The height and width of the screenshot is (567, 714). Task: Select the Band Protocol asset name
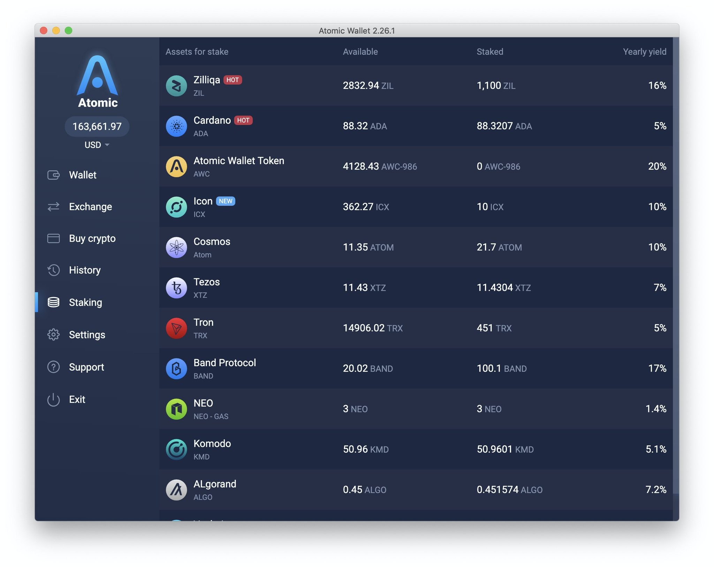point(225,363)
